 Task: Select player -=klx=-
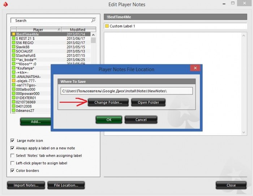click(31, 72)
